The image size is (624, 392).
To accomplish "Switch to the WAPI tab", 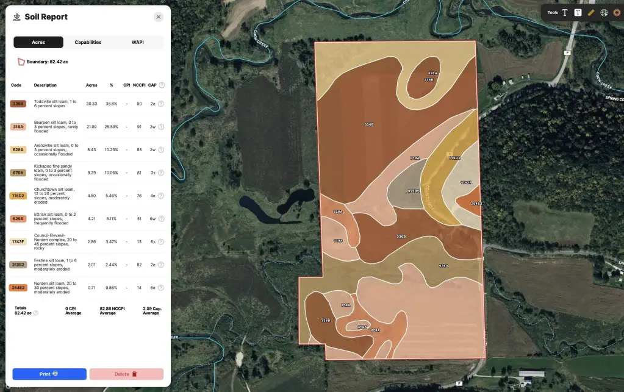I will pyautogui.click(x=138, y=42).
